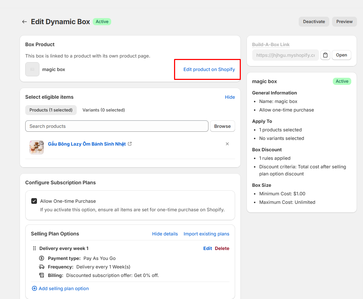This screenshot has width=363, height=299.
Task: Open Edit product on Shopify link
Action: pyautogui.click(x=209, y=70)
